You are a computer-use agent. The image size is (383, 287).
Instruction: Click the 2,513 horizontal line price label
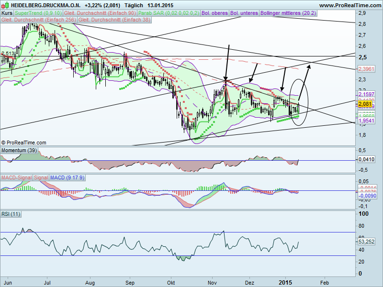coord(8,54)
